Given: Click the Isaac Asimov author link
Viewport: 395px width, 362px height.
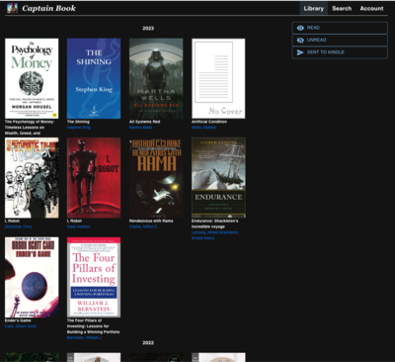Looking at the screenshot, I should 78,226.
